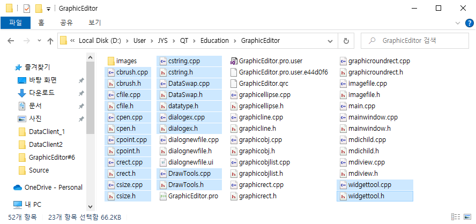Click the navigation pane scrollbar thumb
This screenshot has width=476, height=224.
pyautogui.click(x=90, y=99)
